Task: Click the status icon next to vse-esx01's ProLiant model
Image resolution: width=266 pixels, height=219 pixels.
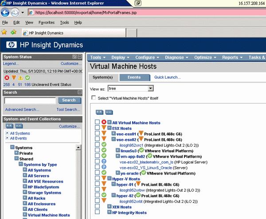Action: point(141,133)
